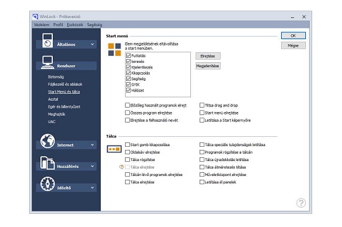Open the Biztonság sidebar link
342x227 pixels.
pos(56,76)
